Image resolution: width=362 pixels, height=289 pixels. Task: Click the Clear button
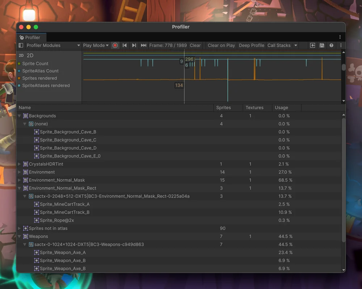coord(195,46)
